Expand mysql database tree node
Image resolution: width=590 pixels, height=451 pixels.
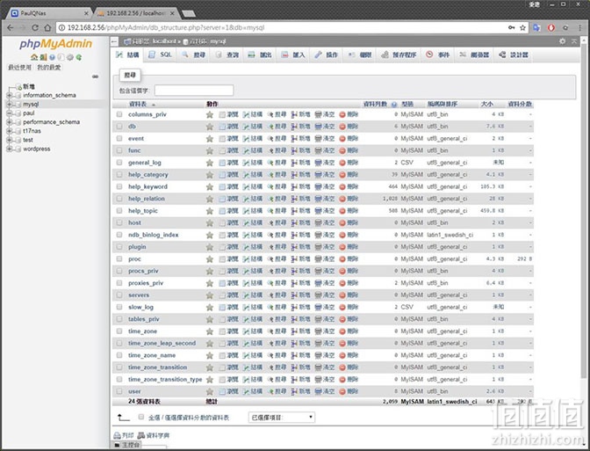pos(9,105)
